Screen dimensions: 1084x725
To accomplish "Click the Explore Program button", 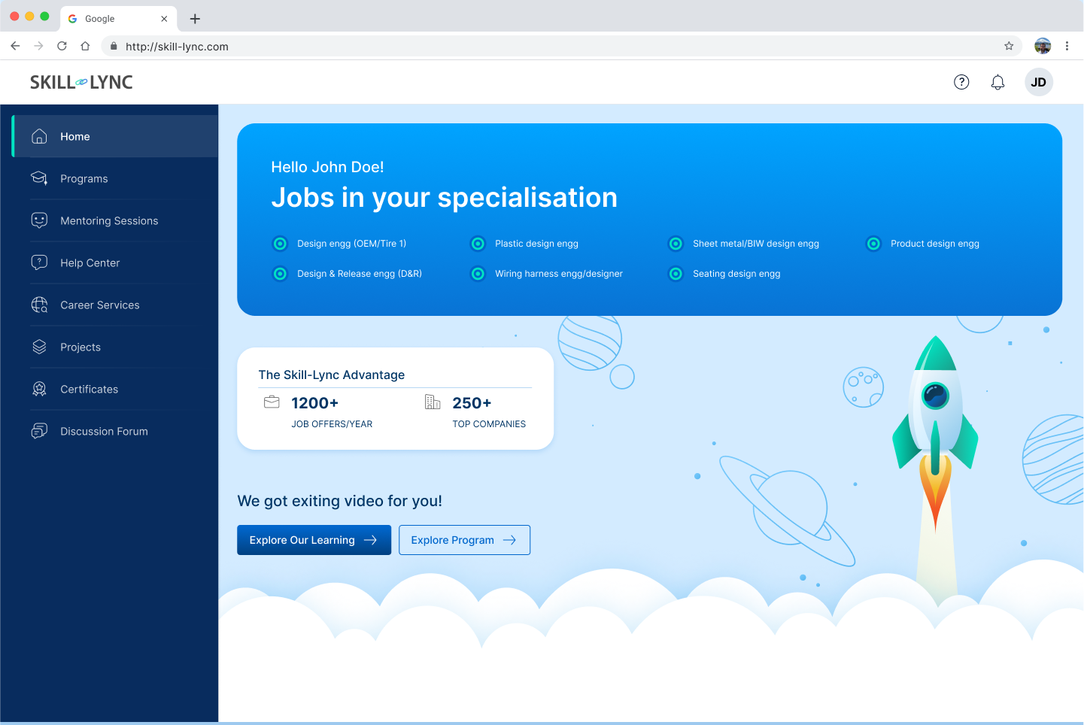I will (x=464, y=540).
